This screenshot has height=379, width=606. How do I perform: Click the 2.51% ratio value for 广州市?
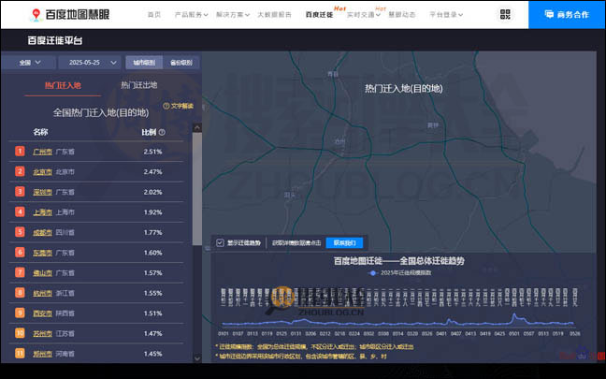coord(152,152)
